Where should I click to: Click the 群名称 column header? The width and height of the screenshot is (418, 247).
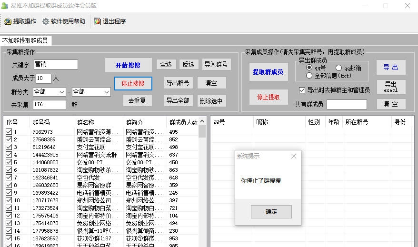86,122
